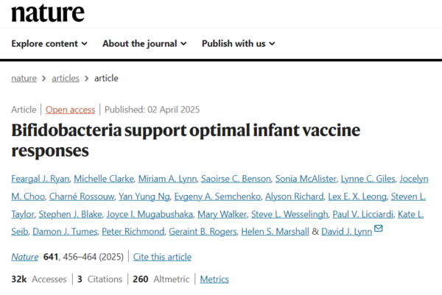The width and height of the screenshot is (442, 295).
Task: Open the Nature journal citation link
Action: [x=26, y=257]
